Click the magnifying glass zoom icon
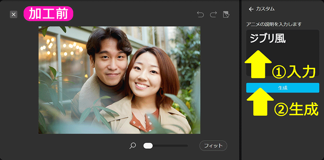The width and height of the screenshot is (324, 160). pos(133,146)
